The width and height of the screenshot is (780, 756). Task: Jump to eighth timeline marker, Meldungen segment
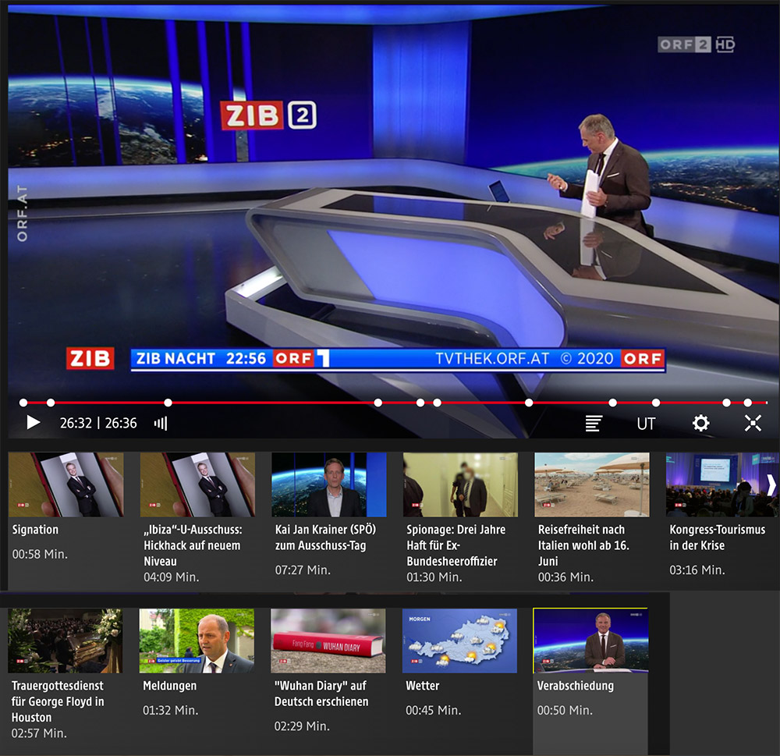613,403
